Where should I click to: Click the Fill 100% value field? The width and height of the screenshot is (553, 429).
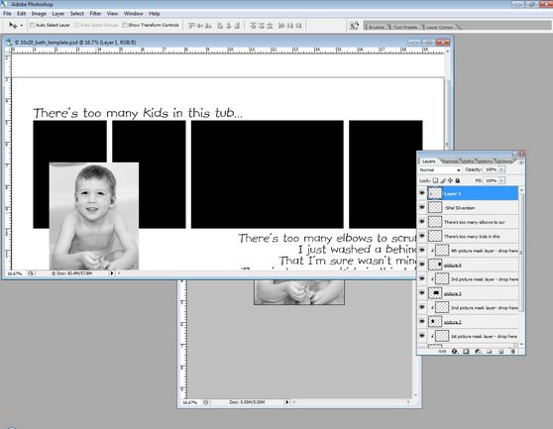coord(491,180)
